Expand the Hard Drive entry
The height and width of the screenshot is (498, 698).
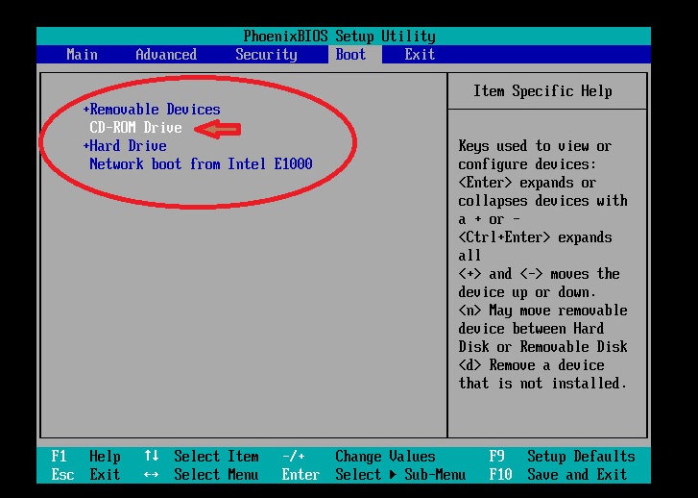[125, 146]
